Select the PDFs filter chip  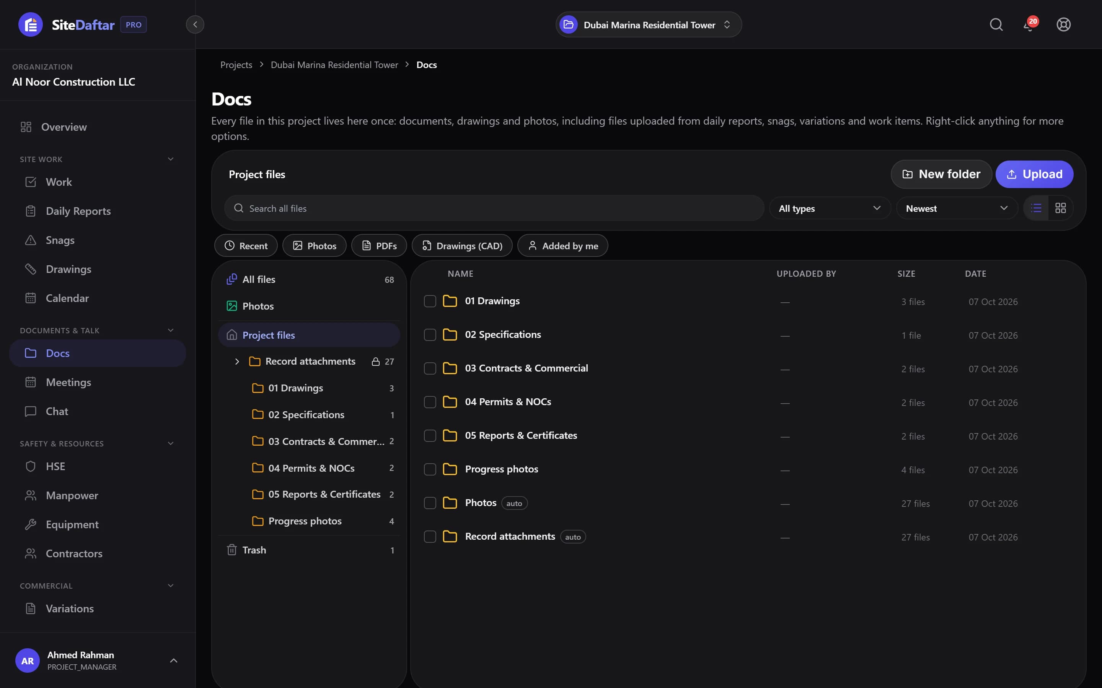(379, 246)
